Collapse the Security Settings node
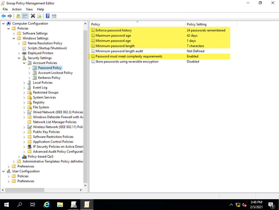The image size is (279, 210). [19, 58]
